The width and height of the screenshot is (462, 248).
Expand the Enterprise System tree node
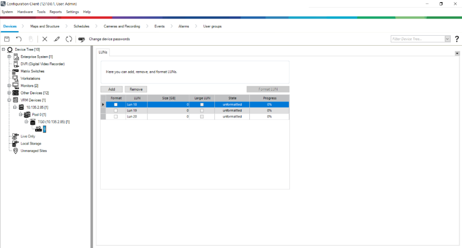click(9, 57)
